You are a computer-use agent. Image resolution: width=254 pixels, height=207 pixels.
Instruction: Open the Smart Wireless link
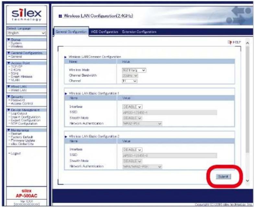[21, 76]
